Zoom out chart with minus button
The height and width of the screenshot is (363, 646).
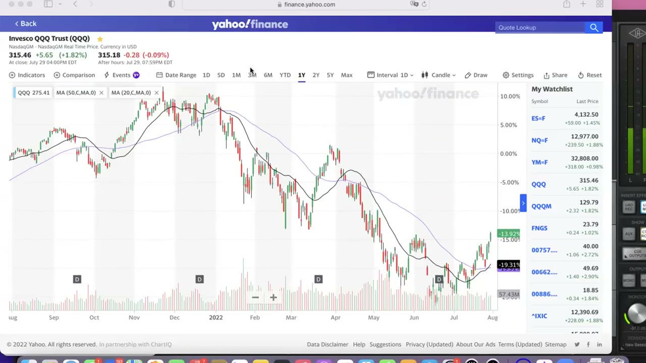tap(255, 297)
